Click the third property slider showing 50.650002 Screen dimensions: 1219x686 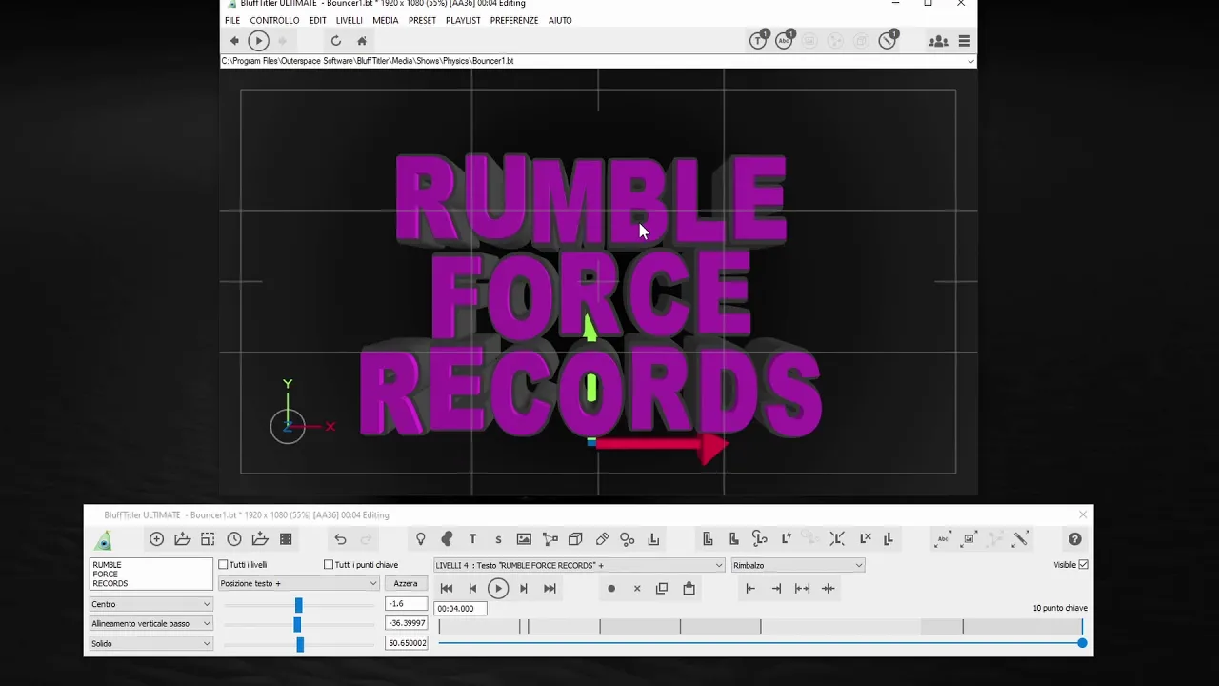point(298,644)
